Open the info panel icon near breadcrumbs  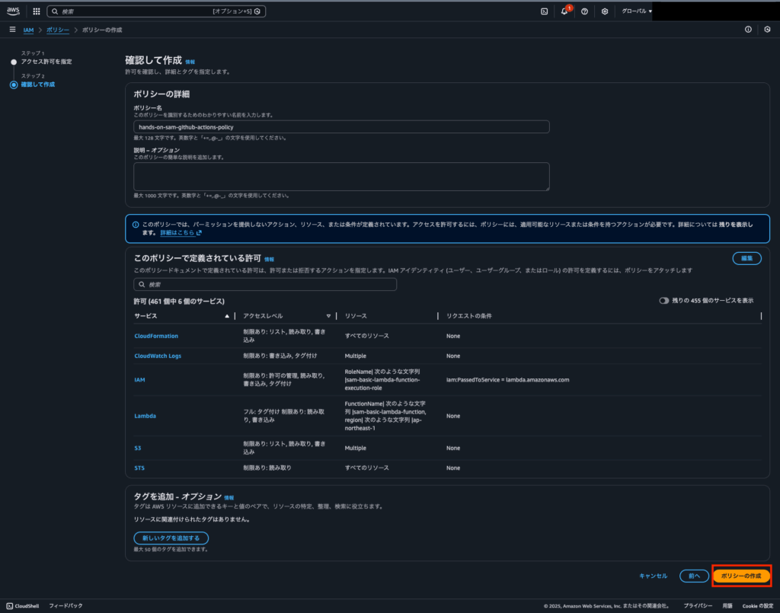coord(748,29)
